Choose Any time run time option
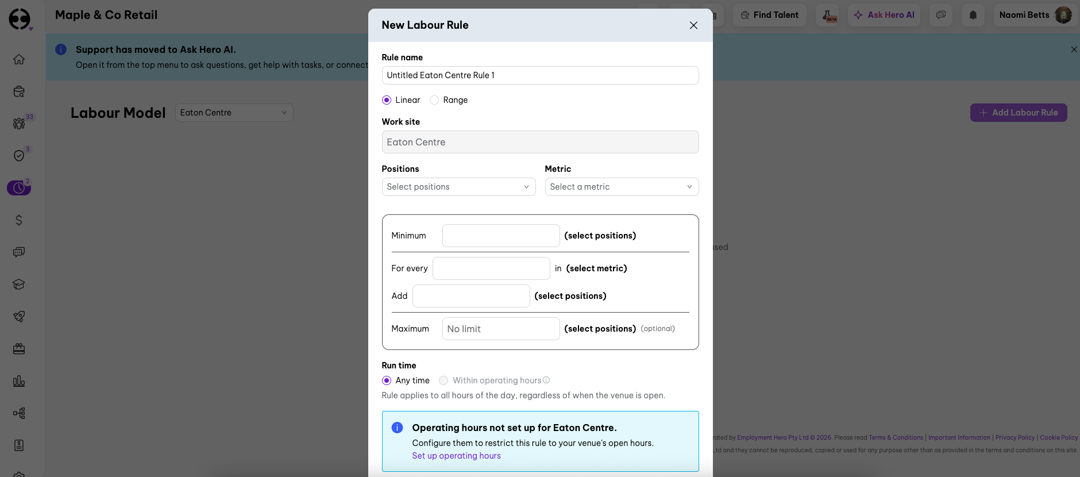Image resolution: width=1080 pixels, height=477 pixels. pos(387,380)
